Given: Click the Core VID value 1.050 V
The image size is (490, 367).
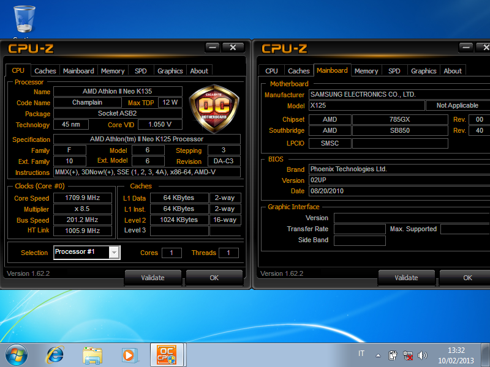Looking at the screenshot, I should point(160,124).
